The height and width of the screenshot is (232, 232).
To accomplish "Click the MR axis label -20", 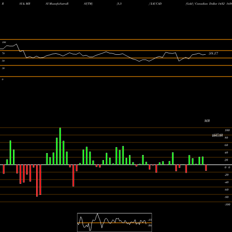I will point(226,175).
